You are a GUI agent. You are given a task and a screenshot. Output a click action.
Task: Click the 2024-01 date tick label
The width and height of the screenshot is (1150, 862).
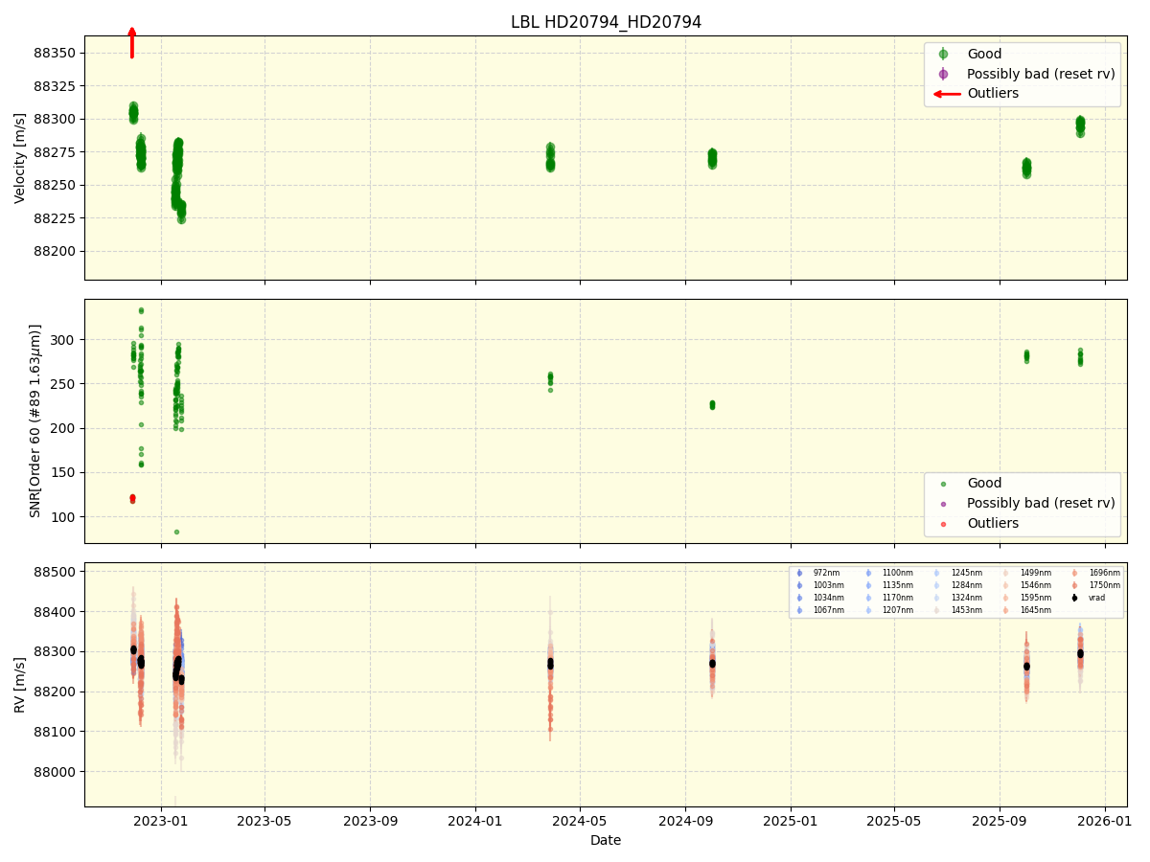coord(475,821)
